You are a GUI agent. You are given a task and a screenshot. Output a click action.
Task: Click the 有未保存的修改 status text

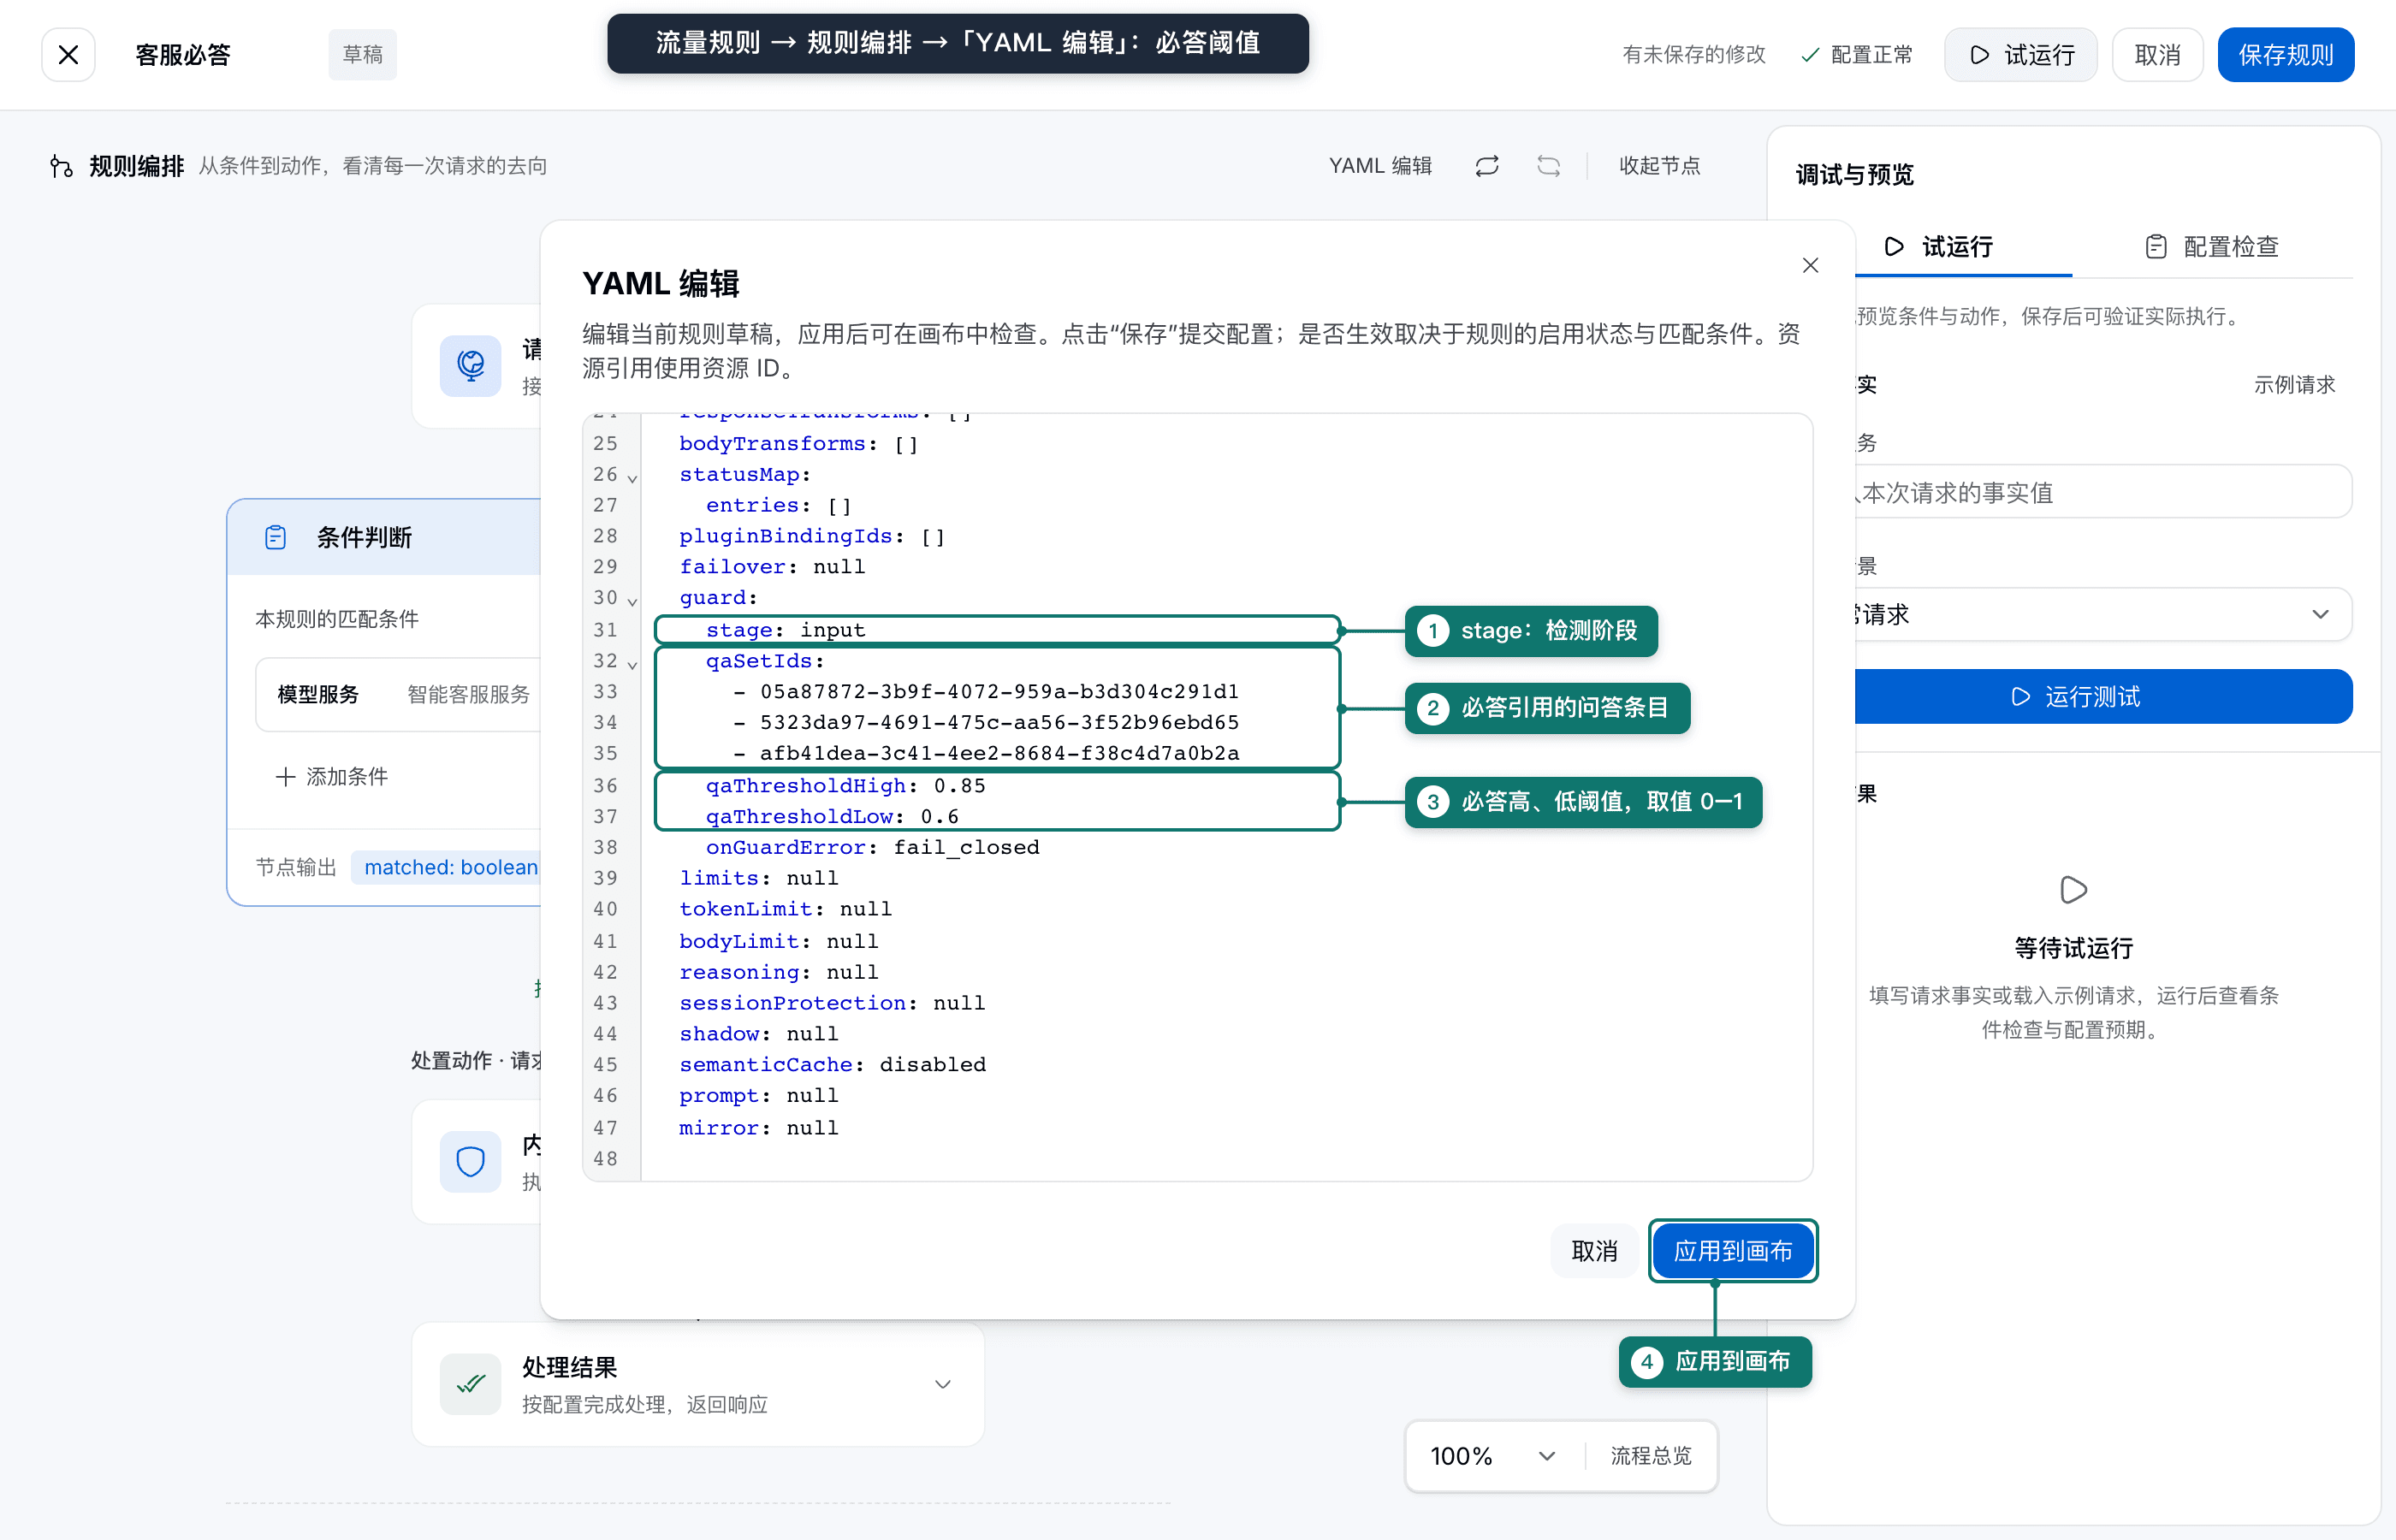coord(1693,54)
